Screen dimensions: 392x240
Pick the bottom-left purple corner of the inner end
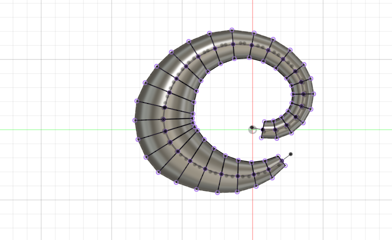point(261,138)
